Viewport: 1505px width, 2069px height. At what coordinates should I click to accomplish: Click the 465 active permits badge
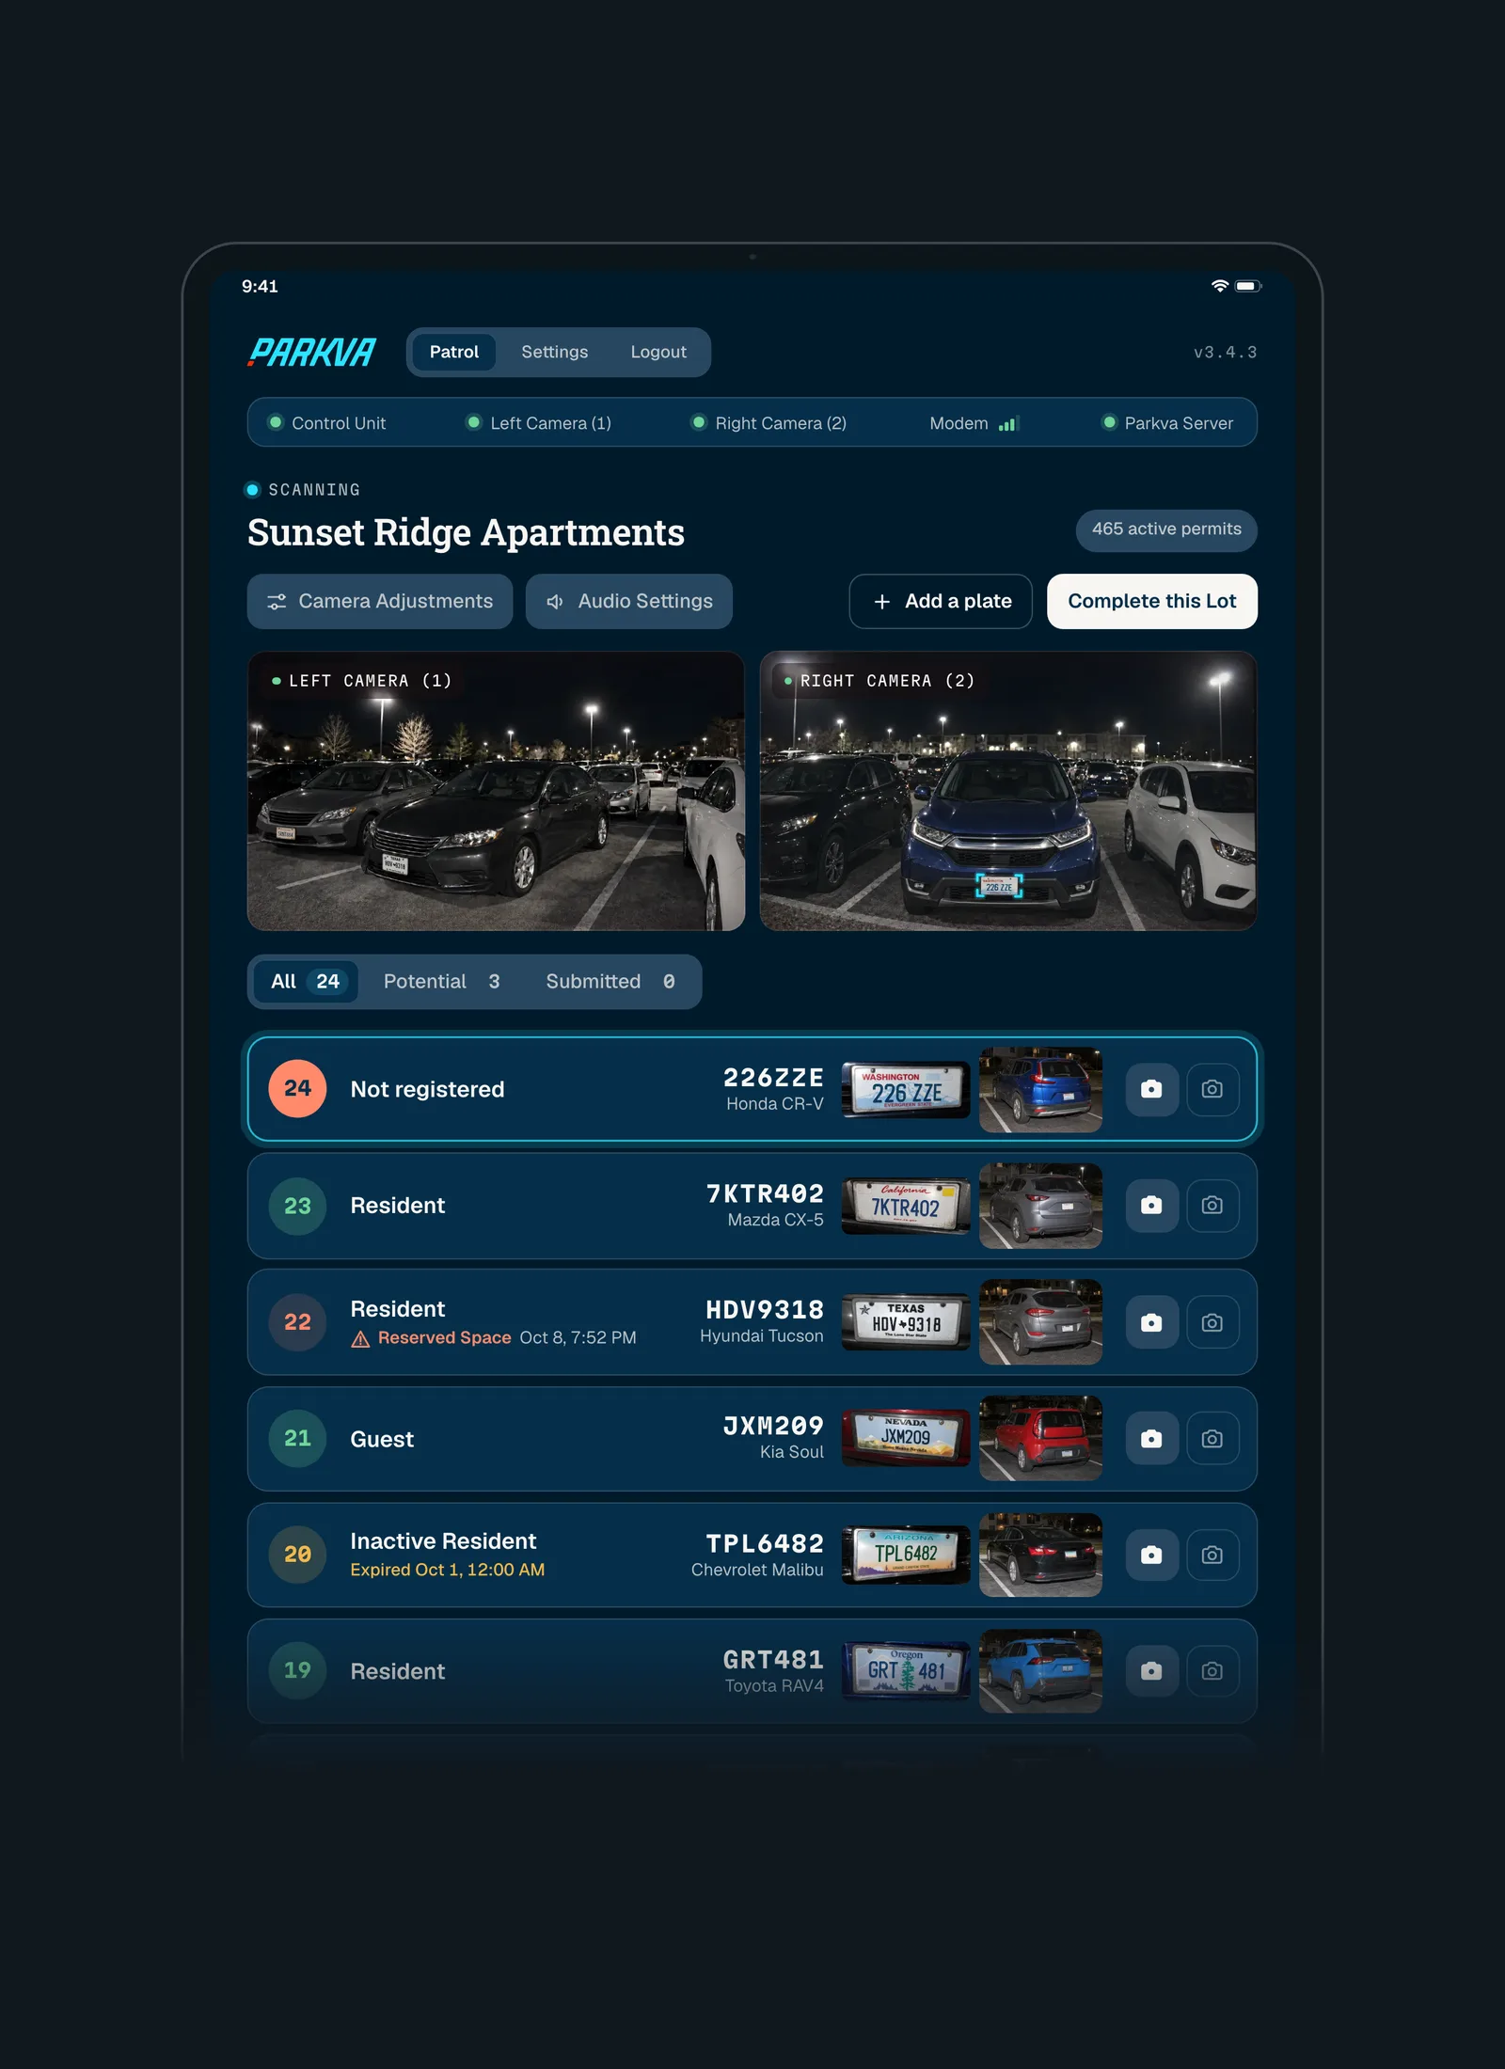[1166, 529]
